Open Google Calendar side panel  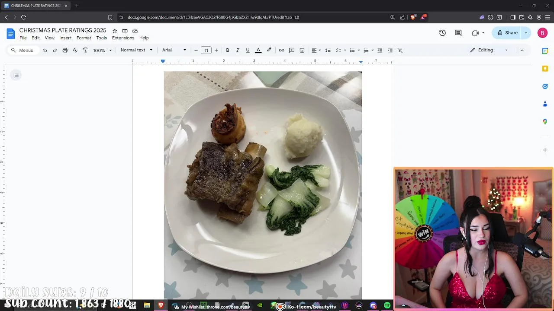click(x=545, y=51)
